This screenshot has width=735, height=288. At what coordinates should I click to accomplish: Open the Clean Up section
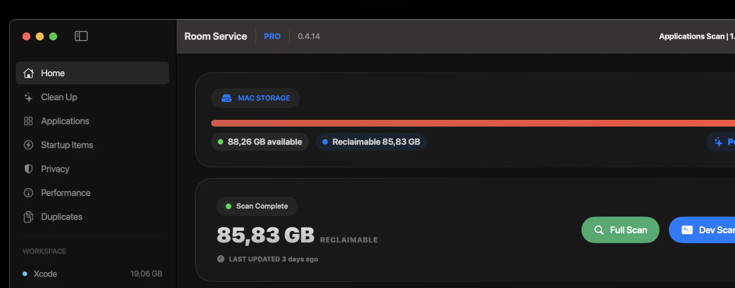[x=59, y=97]
